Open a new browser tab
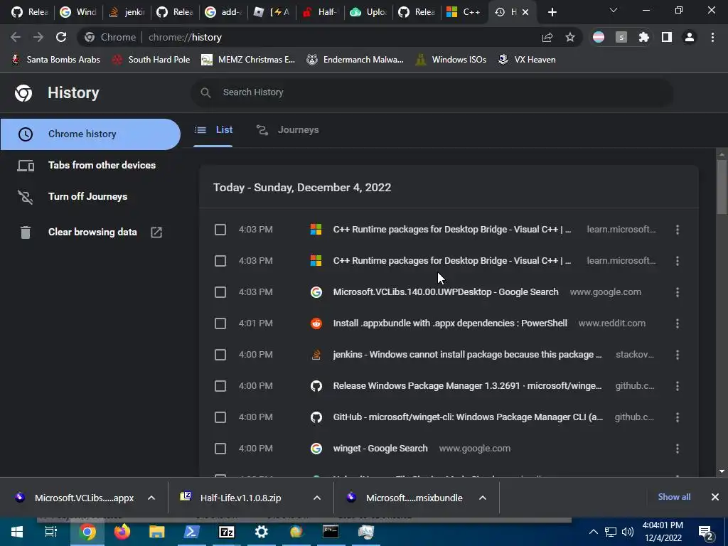 [552, 12]
